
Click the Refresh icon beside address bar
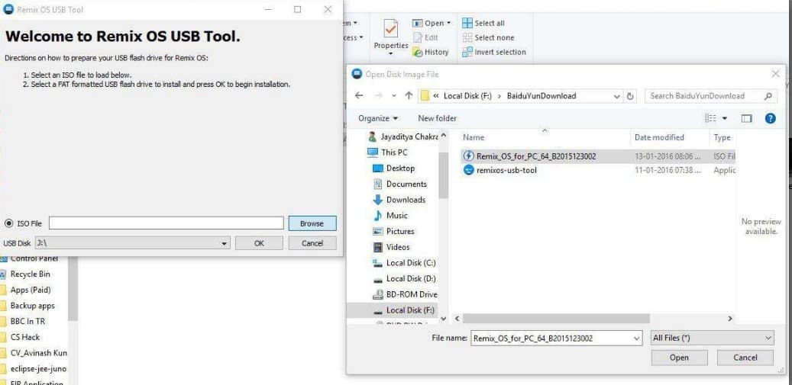point(630,96)
